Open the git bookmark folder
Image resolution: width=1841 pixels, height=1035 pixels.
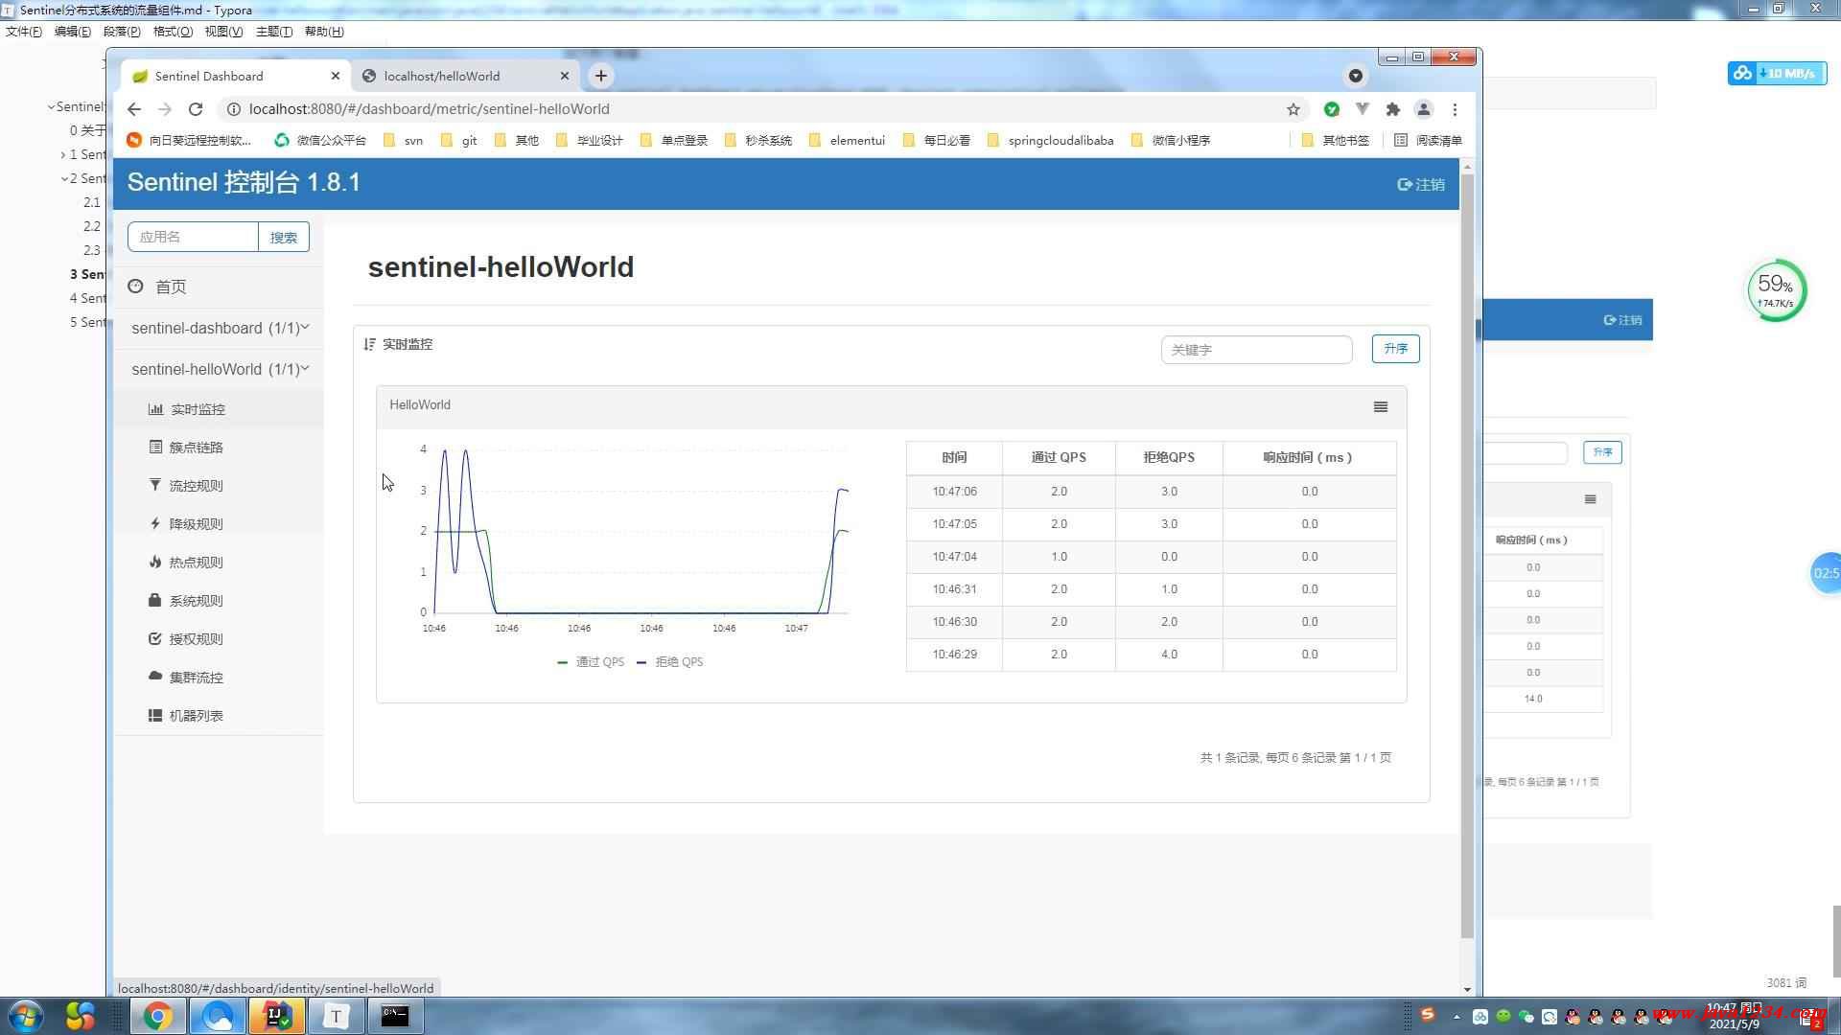[458, 140]
